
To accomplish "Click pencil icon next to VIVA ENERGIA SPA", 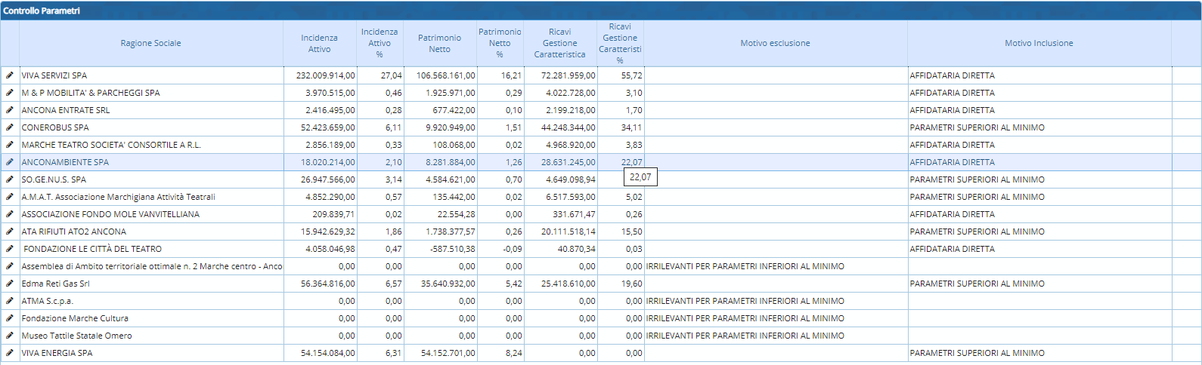I will [10, 353].
